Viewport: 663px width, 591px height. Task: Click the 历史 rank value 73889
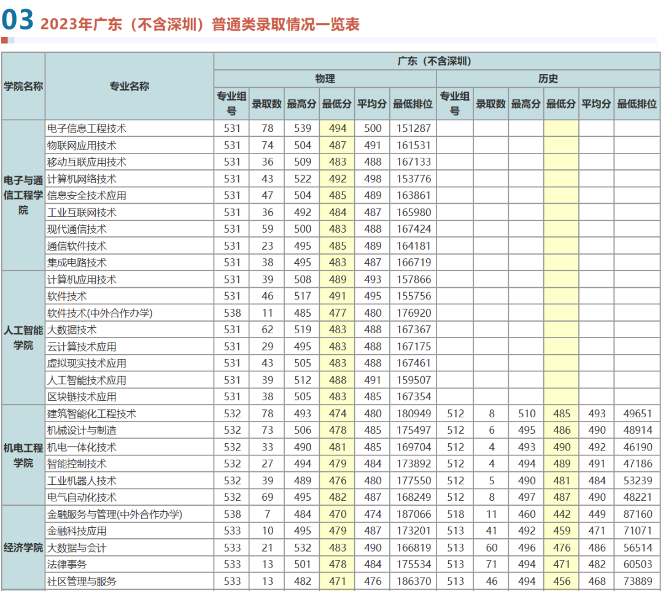coord(638,581)
